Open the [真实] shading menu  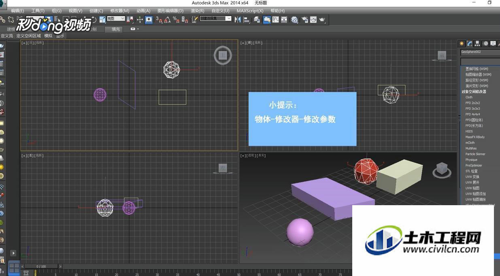point(262,155)
